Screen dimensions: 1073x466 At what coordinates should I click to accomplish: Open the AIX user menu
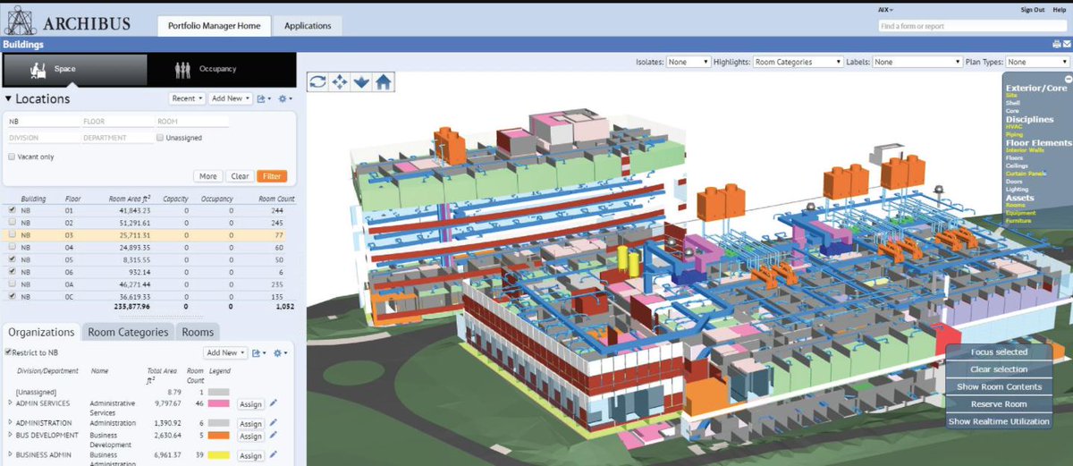(885, 9)
